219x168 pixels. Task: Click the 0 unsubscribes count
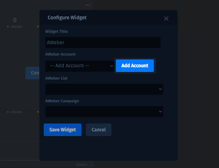(x=15, y=20)
